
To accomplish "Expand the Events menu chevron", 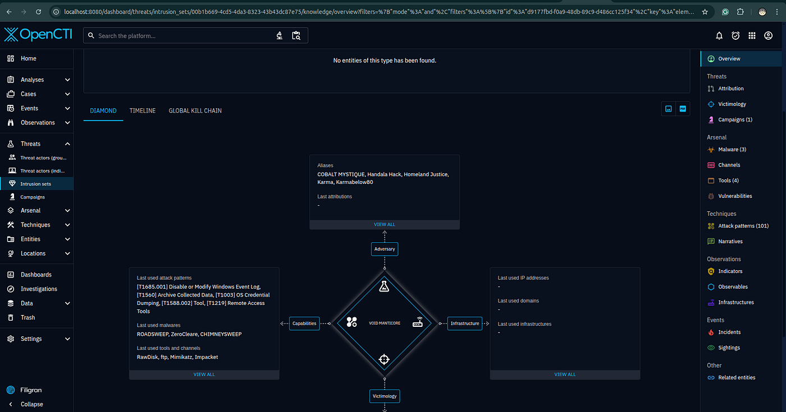I will pyautogui.click(x=67, y=109).
